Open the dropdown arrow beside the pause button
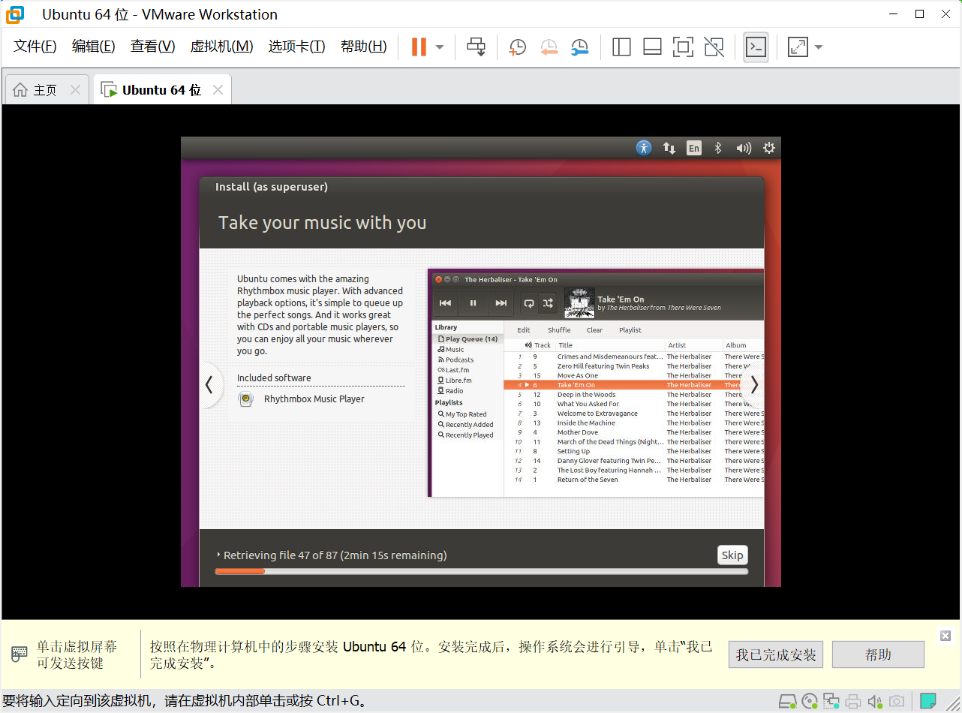 click(440, 47)
